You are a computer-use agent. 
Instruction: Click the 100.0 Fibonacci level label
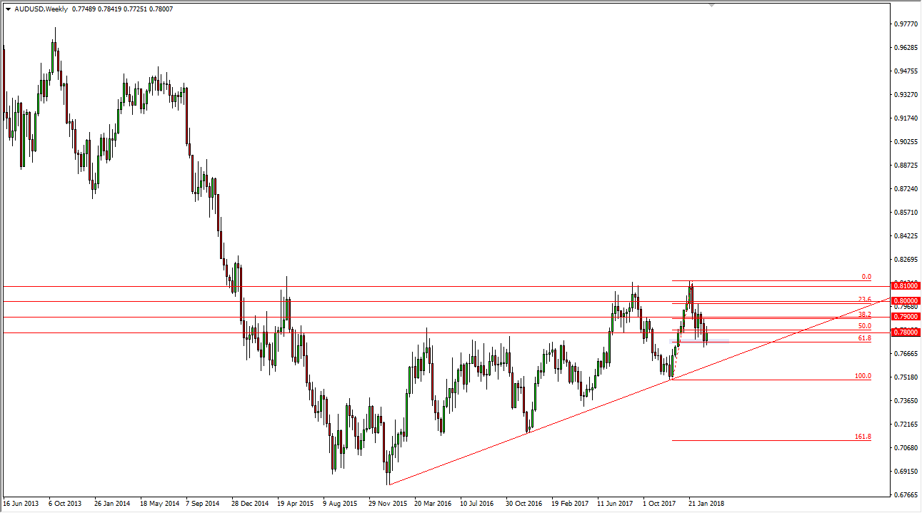click(863, 375)
